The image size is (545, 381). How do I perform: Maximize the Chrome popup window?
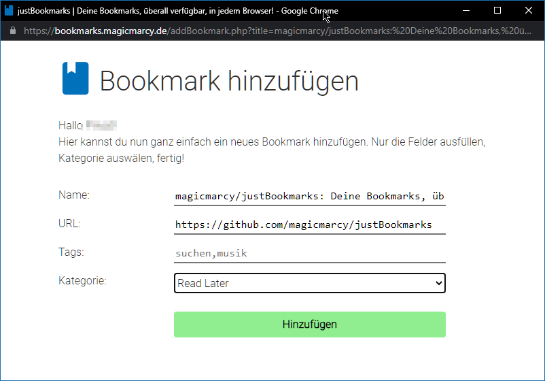(x=497, y=10)
